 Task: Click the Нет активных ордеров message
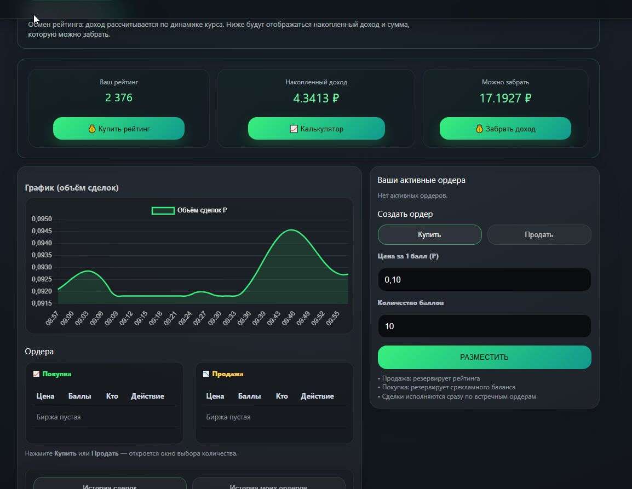click(x=412, y=195)
